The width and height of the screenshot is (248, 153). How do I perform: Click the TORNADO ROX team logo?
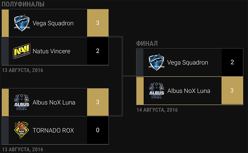coord(22,130)
